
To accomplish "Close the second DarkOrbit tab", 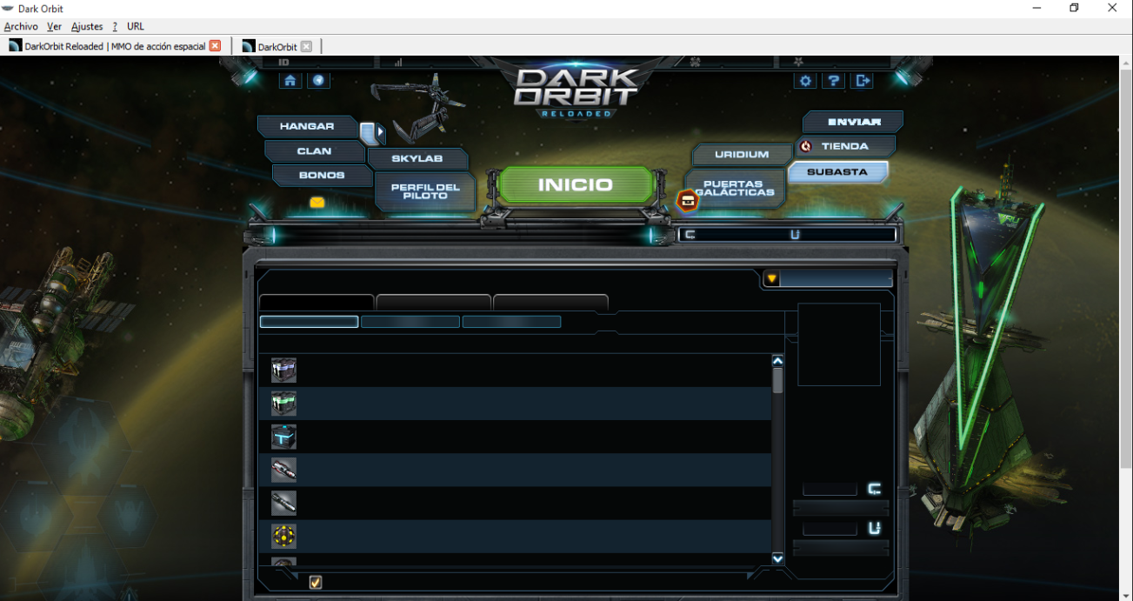I will 306,46.
